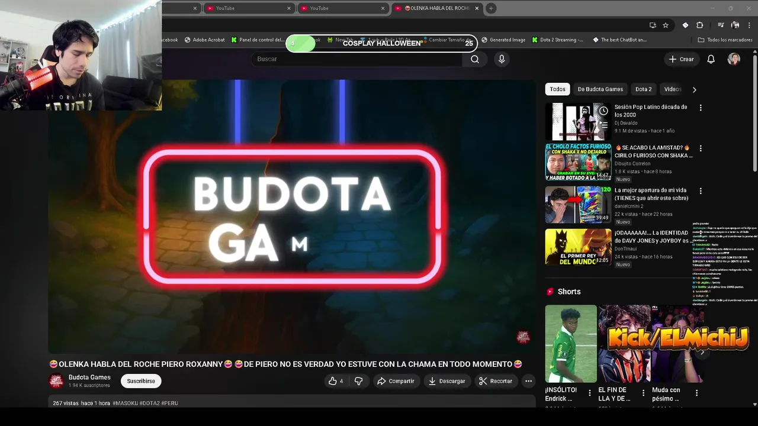Open the ¡INSÓLITO! Endrick short thumbnail
The width and height of the screenshot is (758, 426).
click(x=571, y=344)
